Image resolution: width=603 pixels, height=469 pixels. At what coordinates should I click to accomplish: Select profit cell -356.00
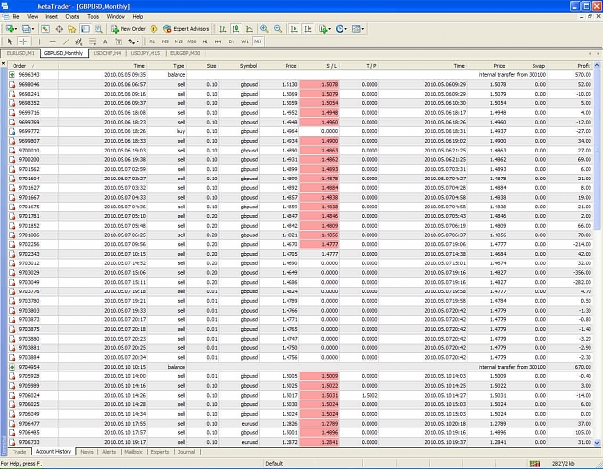570,273
